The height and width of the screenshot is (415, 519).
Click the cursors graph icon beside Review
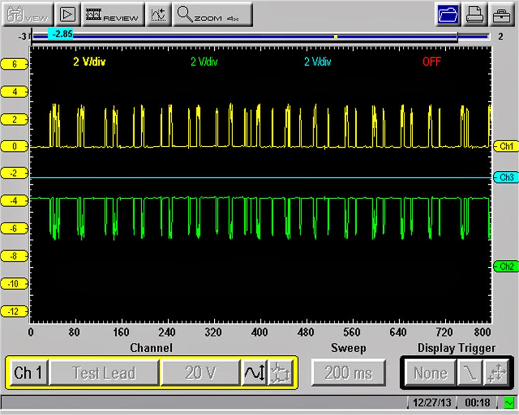pyautogui.click(x=159, y=15)
